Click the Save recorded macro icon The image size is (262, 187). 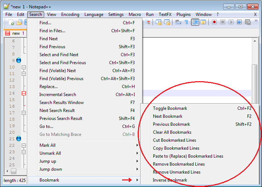(x=248, y=22)
